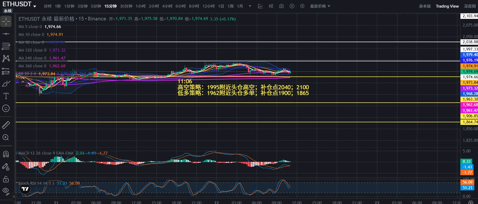Screen dimensions: 478x204
Task: Open the pattern drawing tools
Action: (6, 58)
